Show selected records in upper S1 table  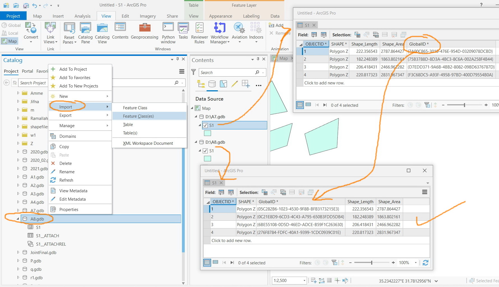[x=308, y=105]
